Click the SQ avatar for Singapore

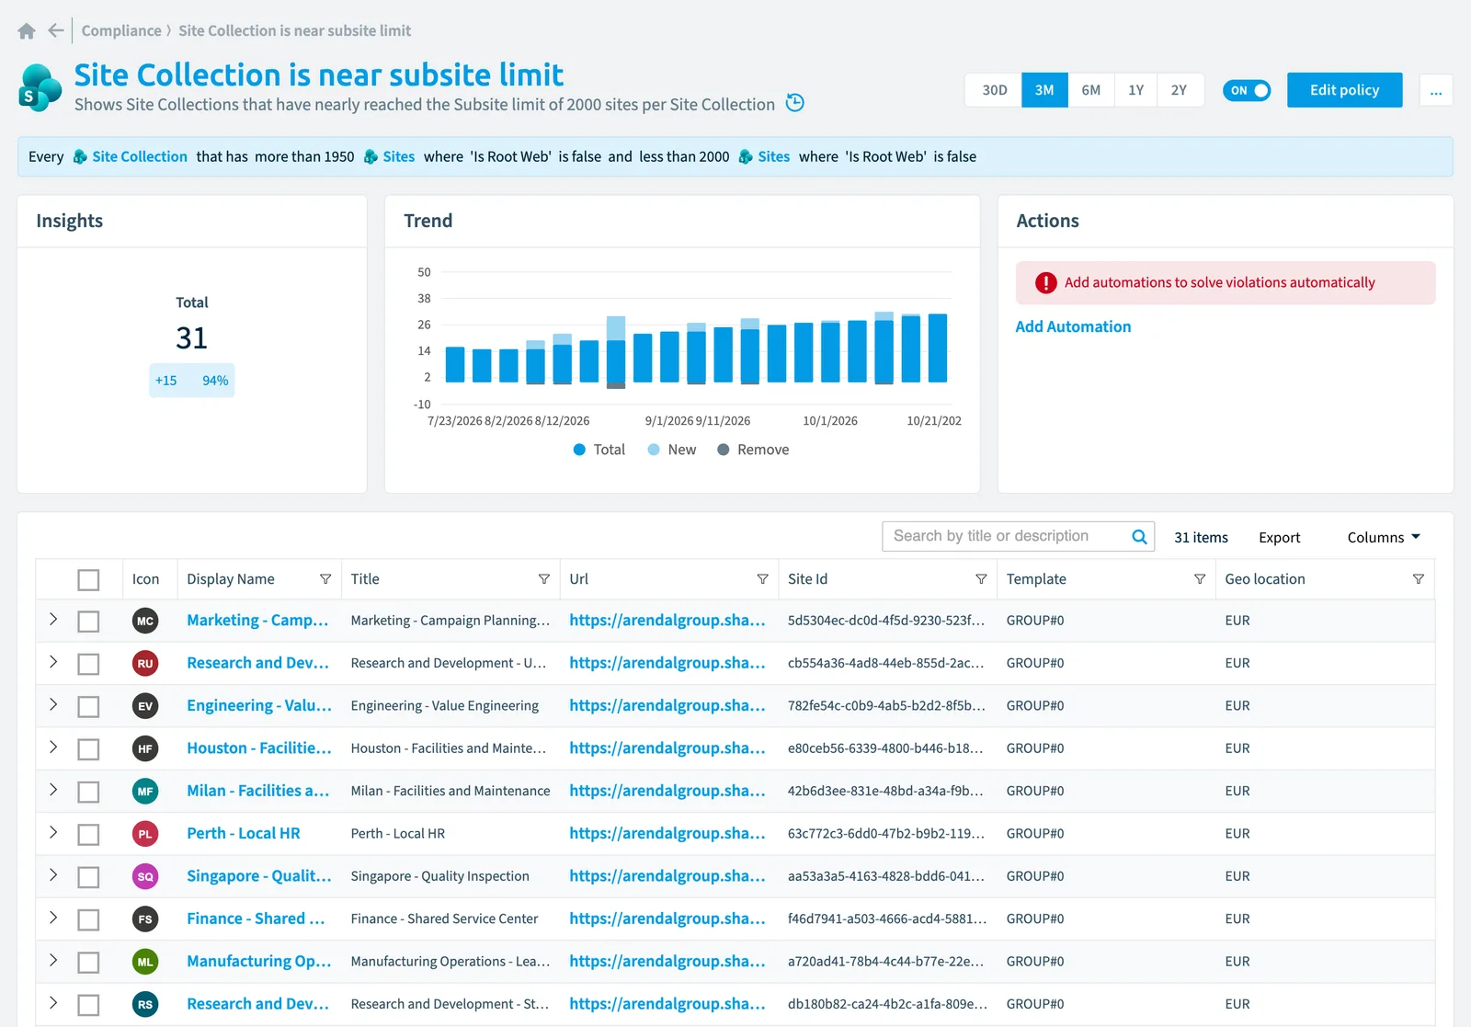click(x=145, y=876)
